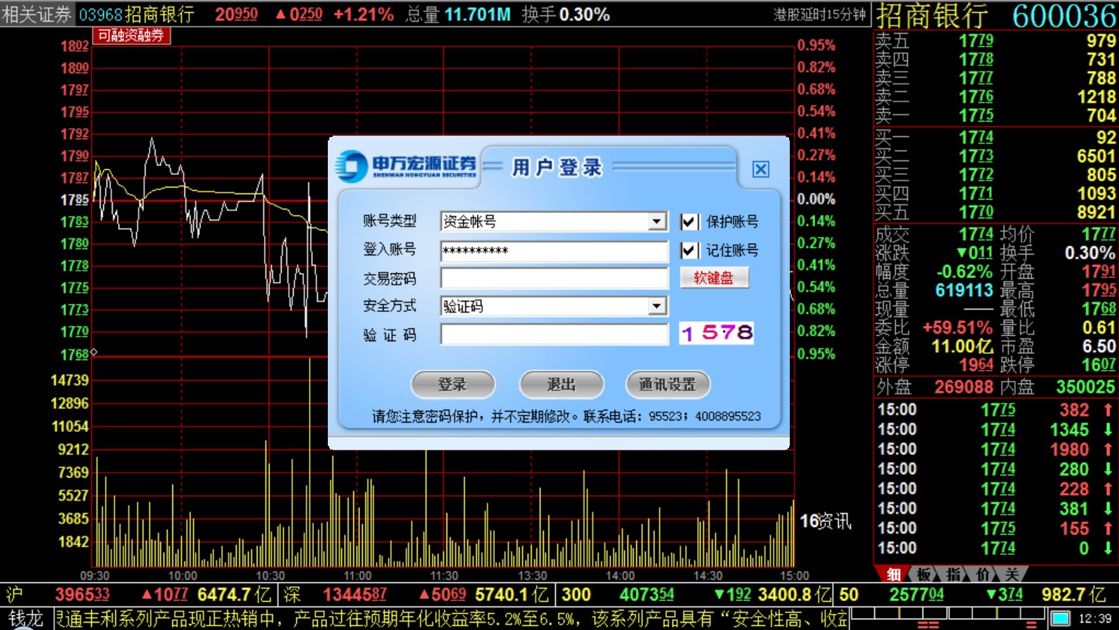Close the 用户登录 dialog

pos(760,169)
